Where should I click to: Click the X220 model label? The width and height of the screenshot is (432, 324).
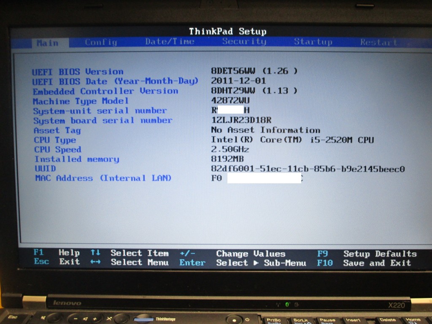[x=396, y=305]
